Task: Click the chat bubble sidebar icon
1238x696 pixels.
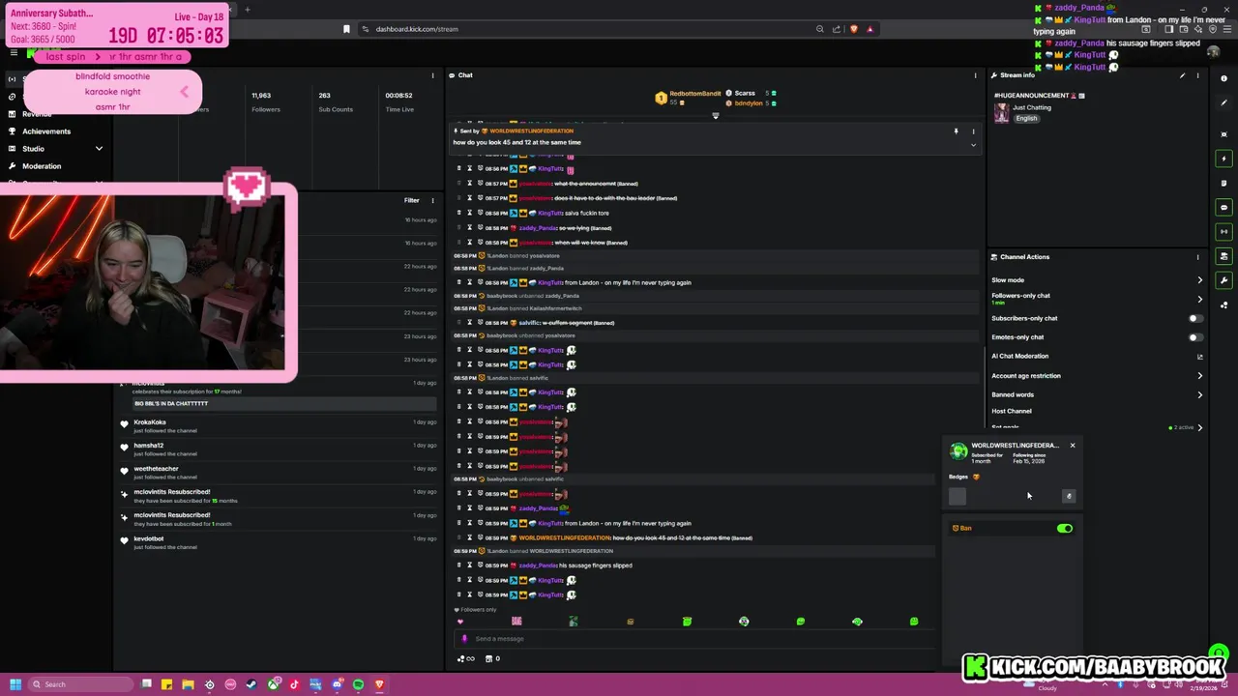Action: click(x=1224, y=207)
